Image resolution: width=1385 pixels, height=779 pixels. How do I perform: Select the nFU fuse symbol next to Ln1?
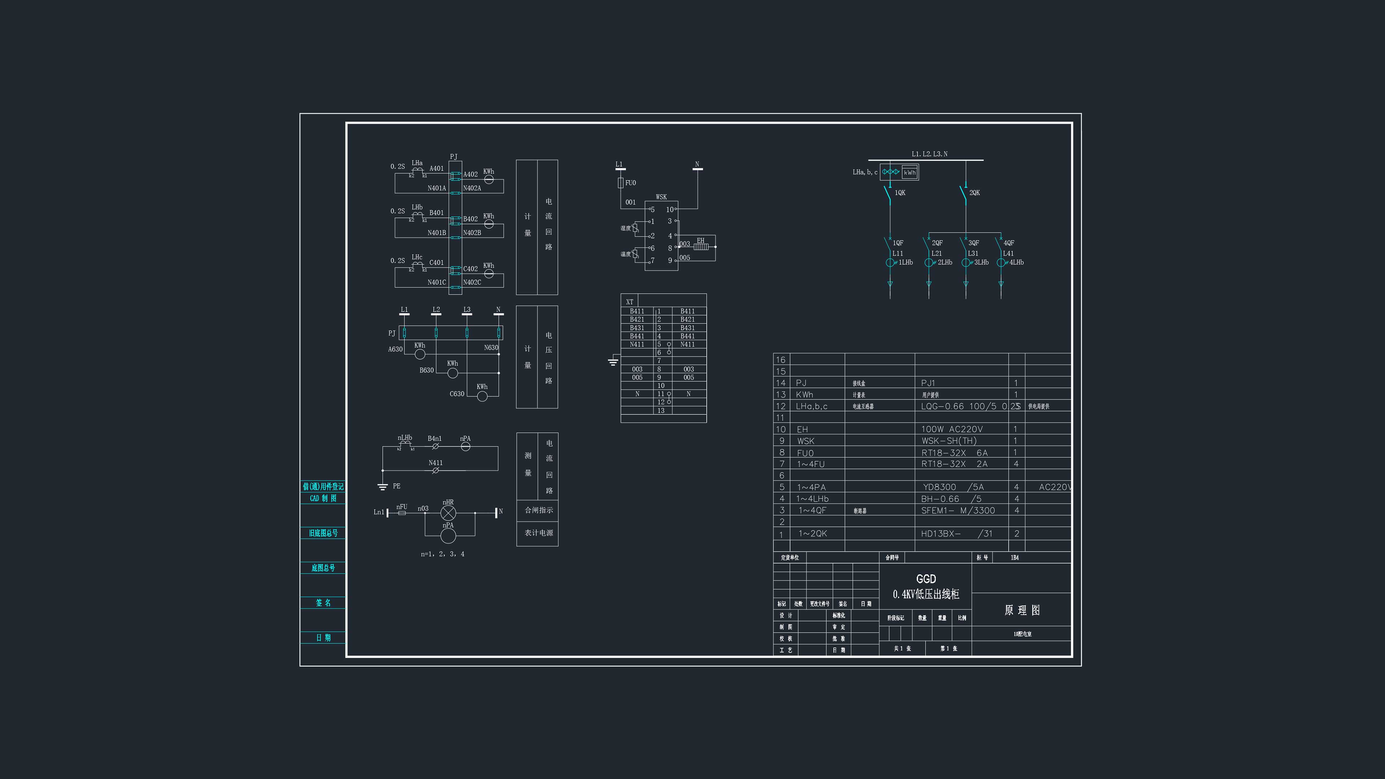click(402, 513)
